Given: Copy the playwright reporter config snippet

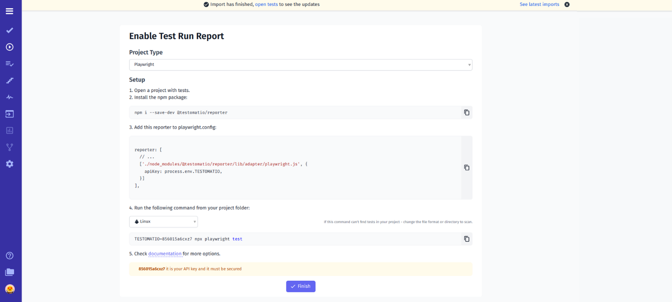Looking at the screenshot, I should [x=467, y=167].
